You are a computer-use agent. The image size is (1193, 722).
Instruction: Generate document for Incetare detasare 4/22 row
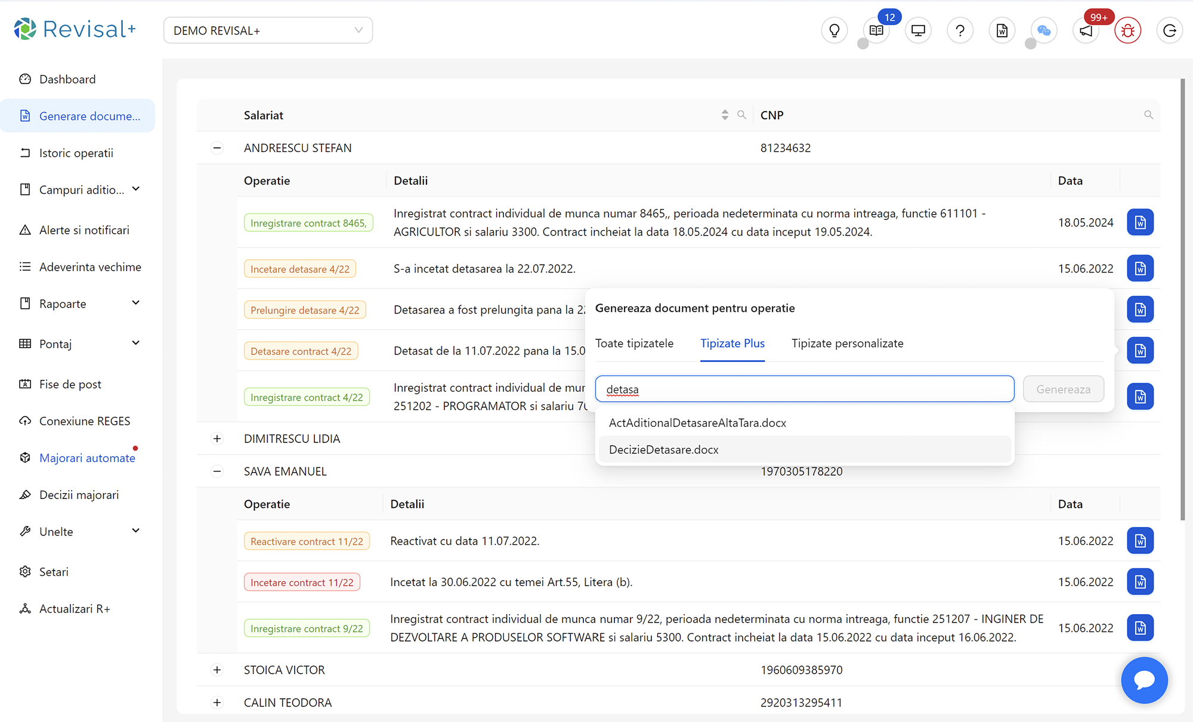pos(1140,268)
